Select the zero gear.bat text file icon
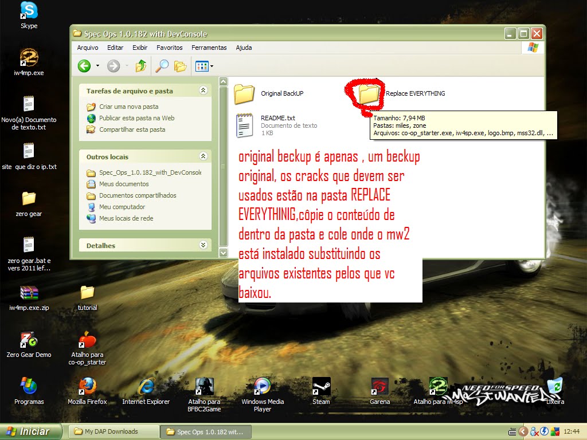Viewport: 587px width, 440px height. coord(29,254)
